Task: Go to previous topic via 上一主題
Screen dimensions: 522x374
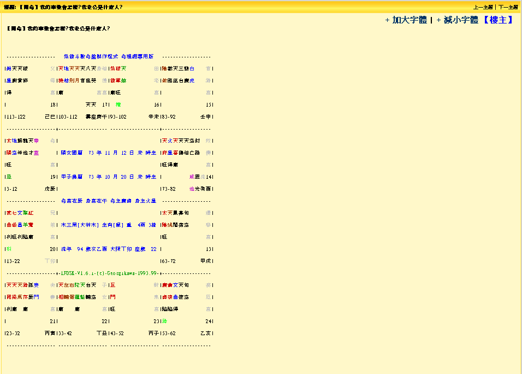Action: tap(482, 8)
